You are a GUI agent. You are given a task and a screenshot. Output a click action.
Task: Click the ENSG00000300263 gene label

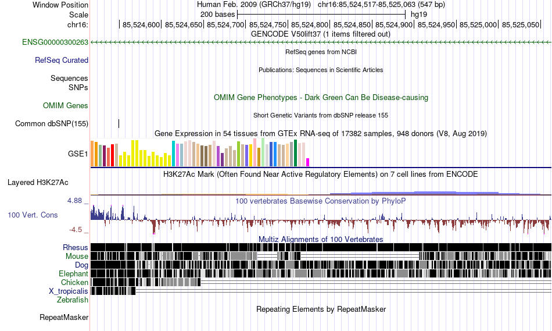point(55,42)
